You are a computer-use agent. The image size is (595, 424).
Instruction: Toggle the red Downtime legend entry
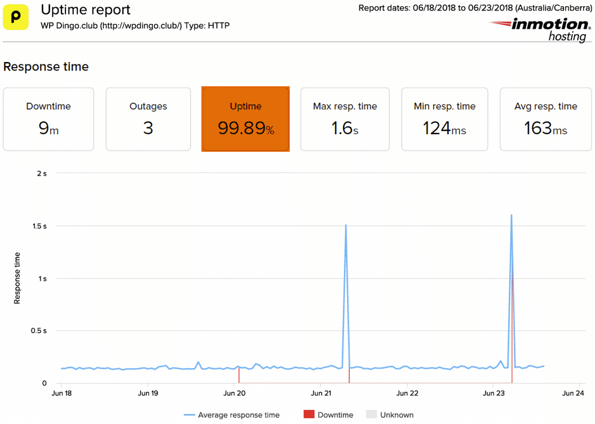pyautogui.click(x=329, y=414)
